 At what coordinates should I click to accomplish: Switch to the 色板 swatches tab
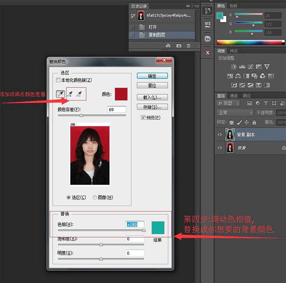[233, 6]
